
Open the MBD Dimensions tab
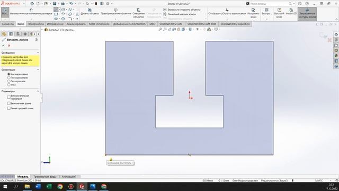pos(99,24)
